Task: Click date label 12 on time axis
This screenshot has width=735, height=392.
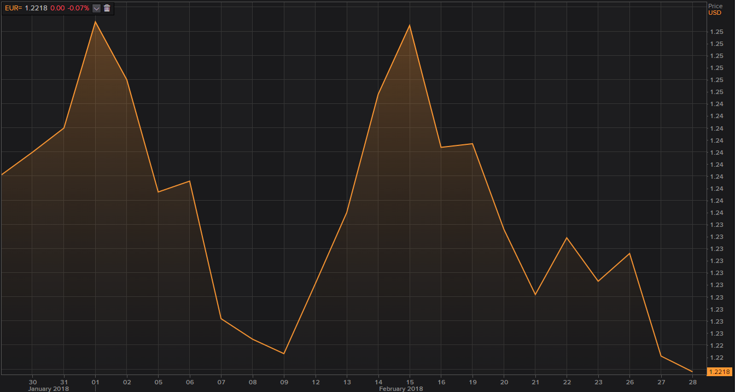Action: (x=316, y=382)
